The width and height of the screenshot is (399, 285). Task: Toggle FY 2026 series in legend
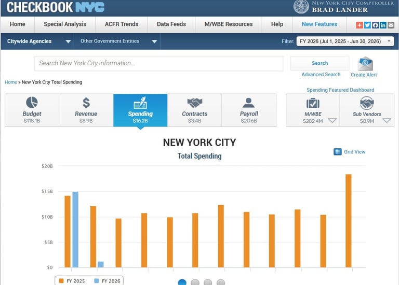107,281
